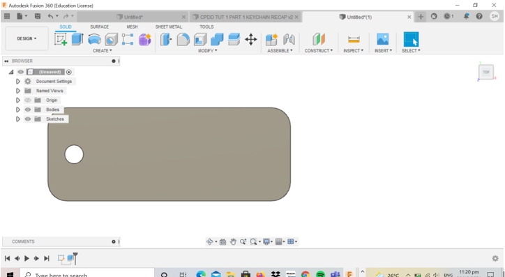Open the CREATE dropdown menu
505x277 pixels.
tap(103, 50)
